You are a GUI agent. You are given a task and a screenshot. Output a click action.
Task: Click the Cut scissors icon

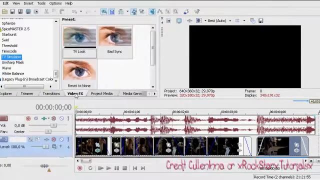pyautogui.click(x=46, y=11)
